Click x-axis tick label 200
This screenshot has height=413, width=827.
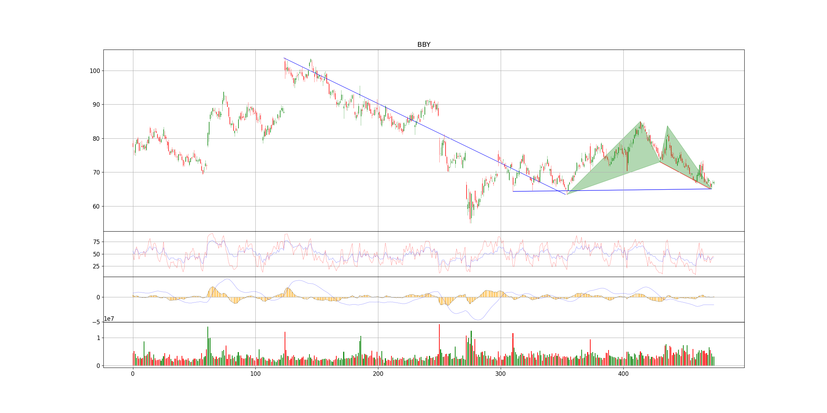coord(378,373)
